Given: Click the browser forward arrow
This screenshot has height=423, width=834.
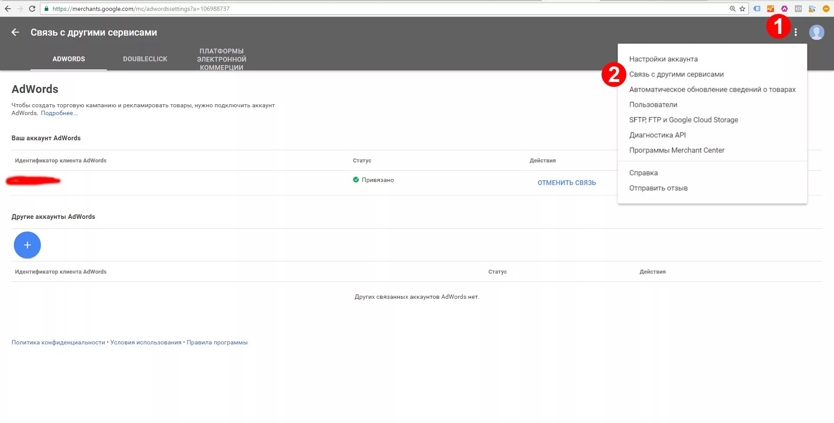Looking at the screenshot, I should tap(20, 9).
